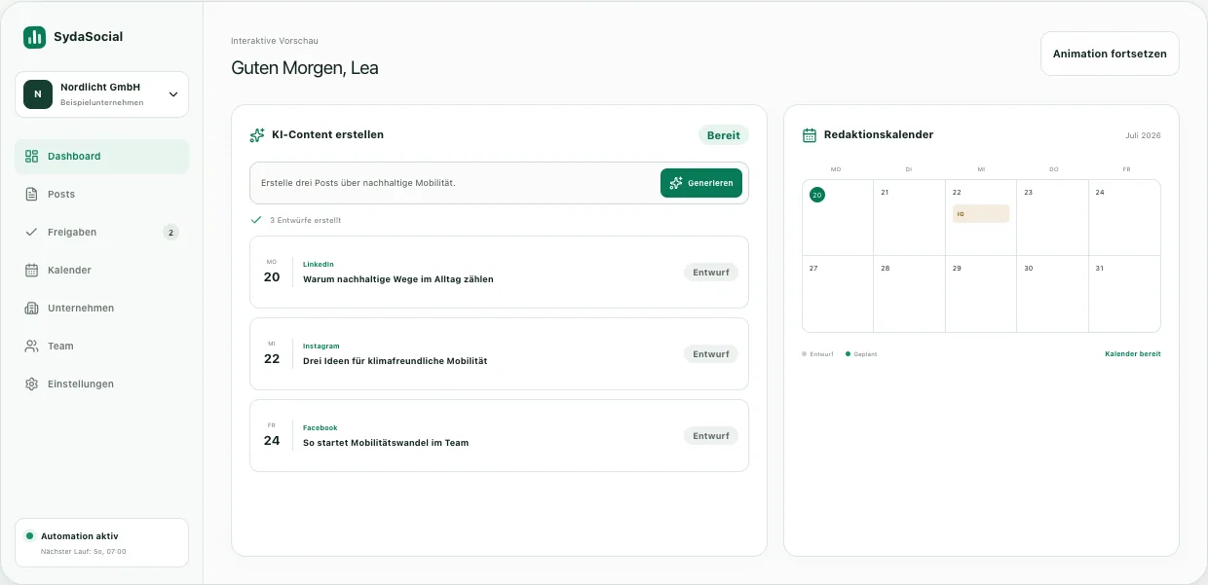Select calendar day 27
Viewport: 1208px width, 585px height.
coord(838,294)
